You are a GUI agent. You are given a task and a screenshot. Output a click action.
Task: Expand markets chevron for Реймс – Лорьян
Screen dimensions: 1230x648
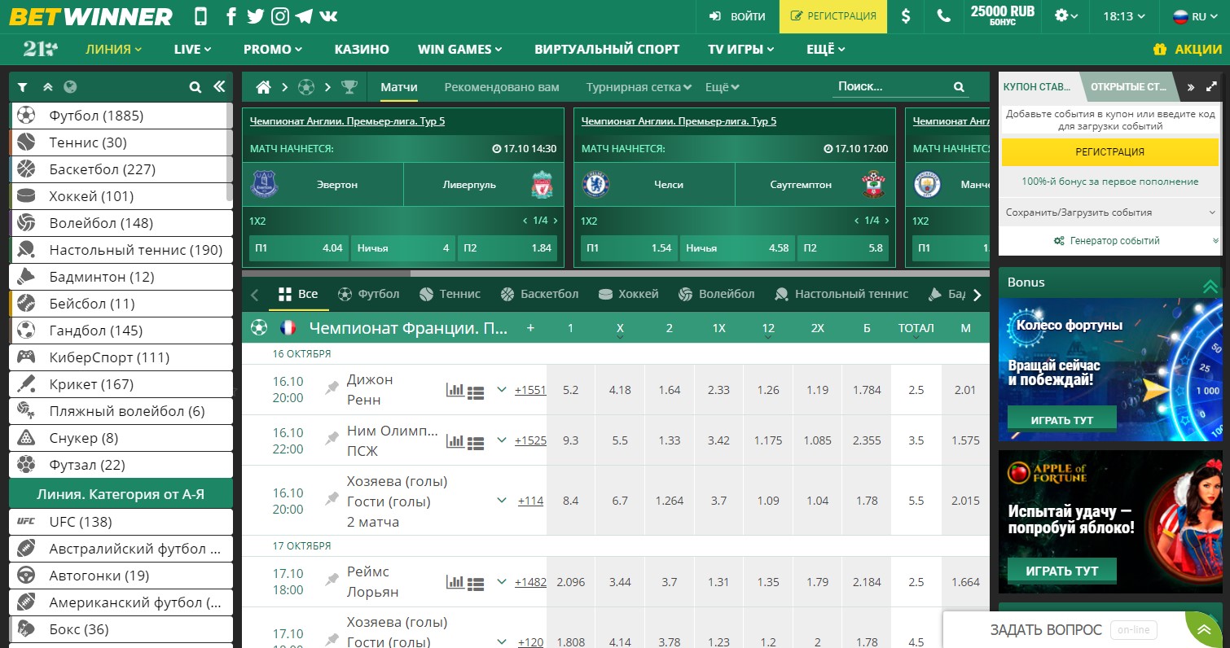[502, 581]
